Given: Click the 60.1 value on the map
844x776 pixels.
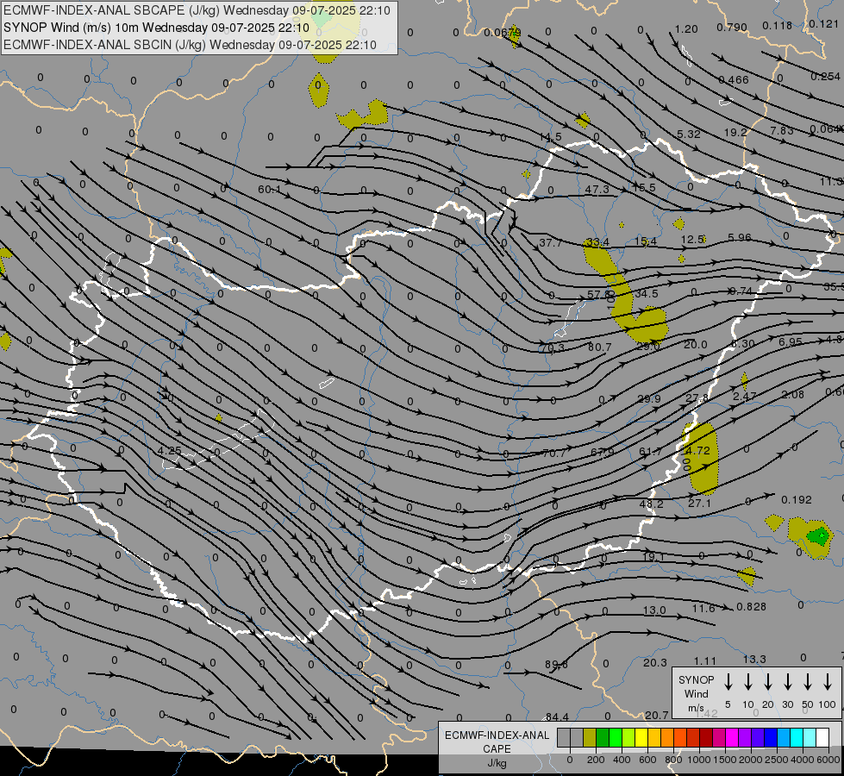Looking at the screenshot, I should tap(269, 190).
